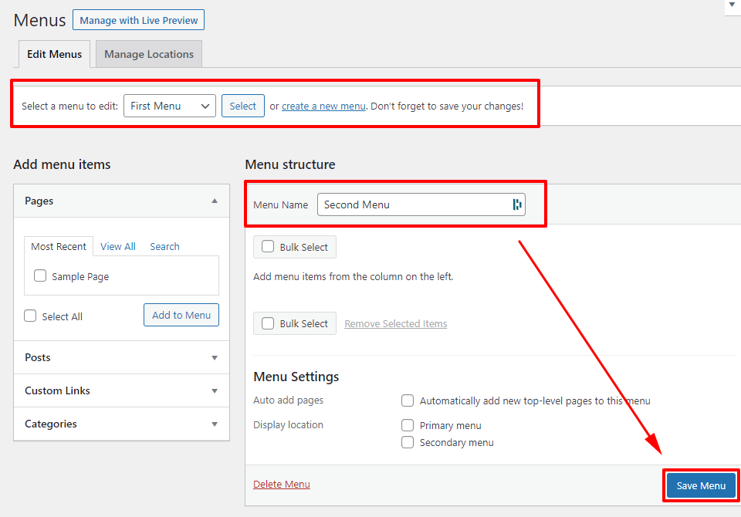Check the Sample Page checkbox
741x517 pixels.
coord(39,275)
